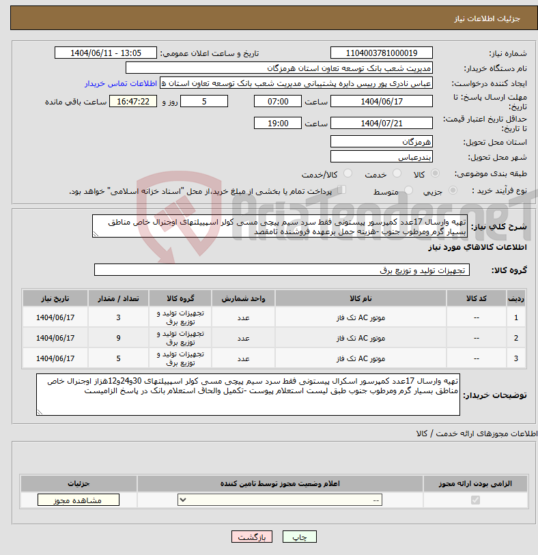Image resolution: width=538 pixels, height=555 pixels.
Task: Click the price validity date 1404/07/21 field
Action: (381, 123)
